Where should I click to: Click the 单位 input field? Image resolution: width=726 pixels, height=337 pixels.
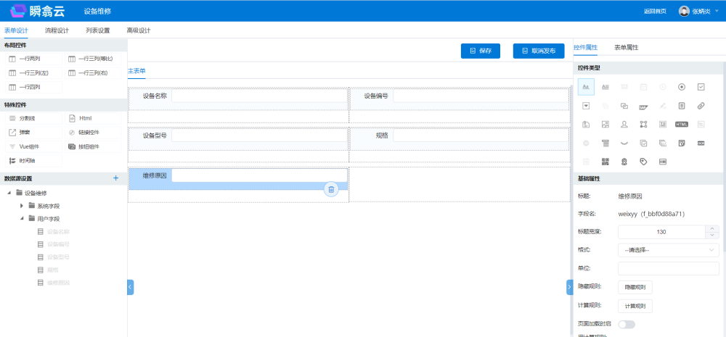668,268
